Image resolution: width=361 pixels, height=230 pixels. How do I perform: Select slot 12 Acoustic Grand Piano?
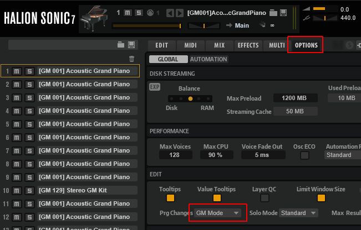(87, 217)
